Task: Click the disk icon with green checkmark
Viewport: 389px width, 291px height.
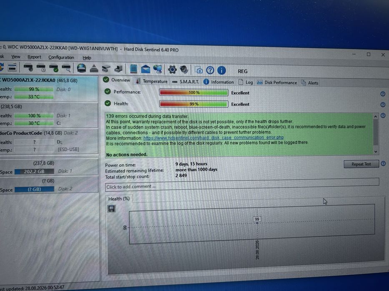Action: click(54, 68)
